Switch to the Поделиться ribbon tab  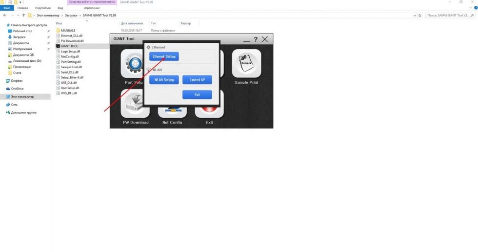point(43,8)
